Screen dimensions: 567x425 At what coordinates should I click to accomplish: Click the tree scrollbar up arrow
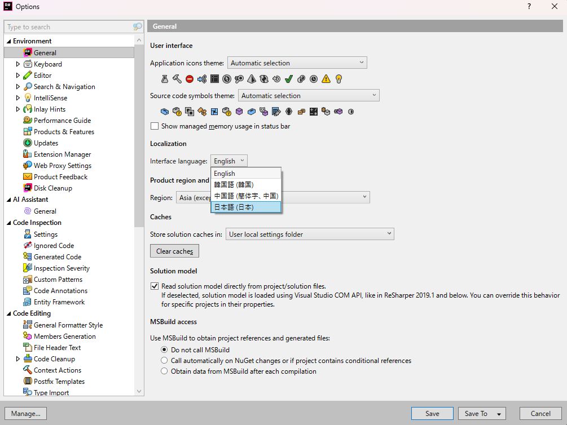139,39
